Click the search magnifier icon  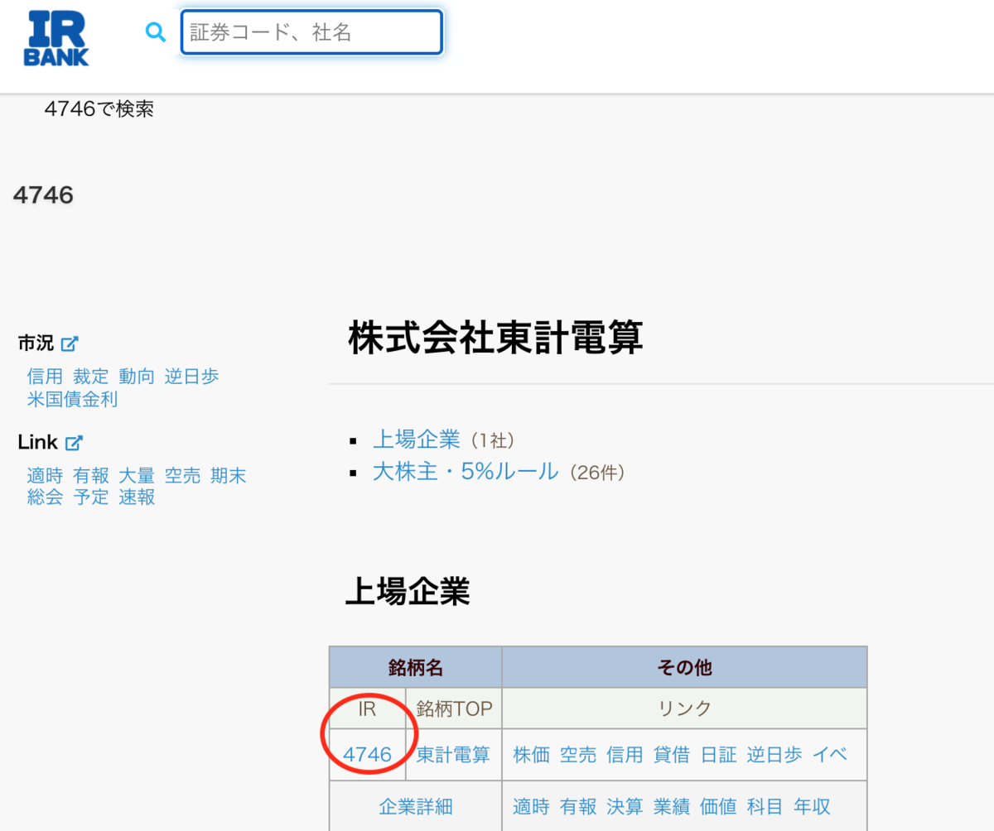[x=156, y=32]
